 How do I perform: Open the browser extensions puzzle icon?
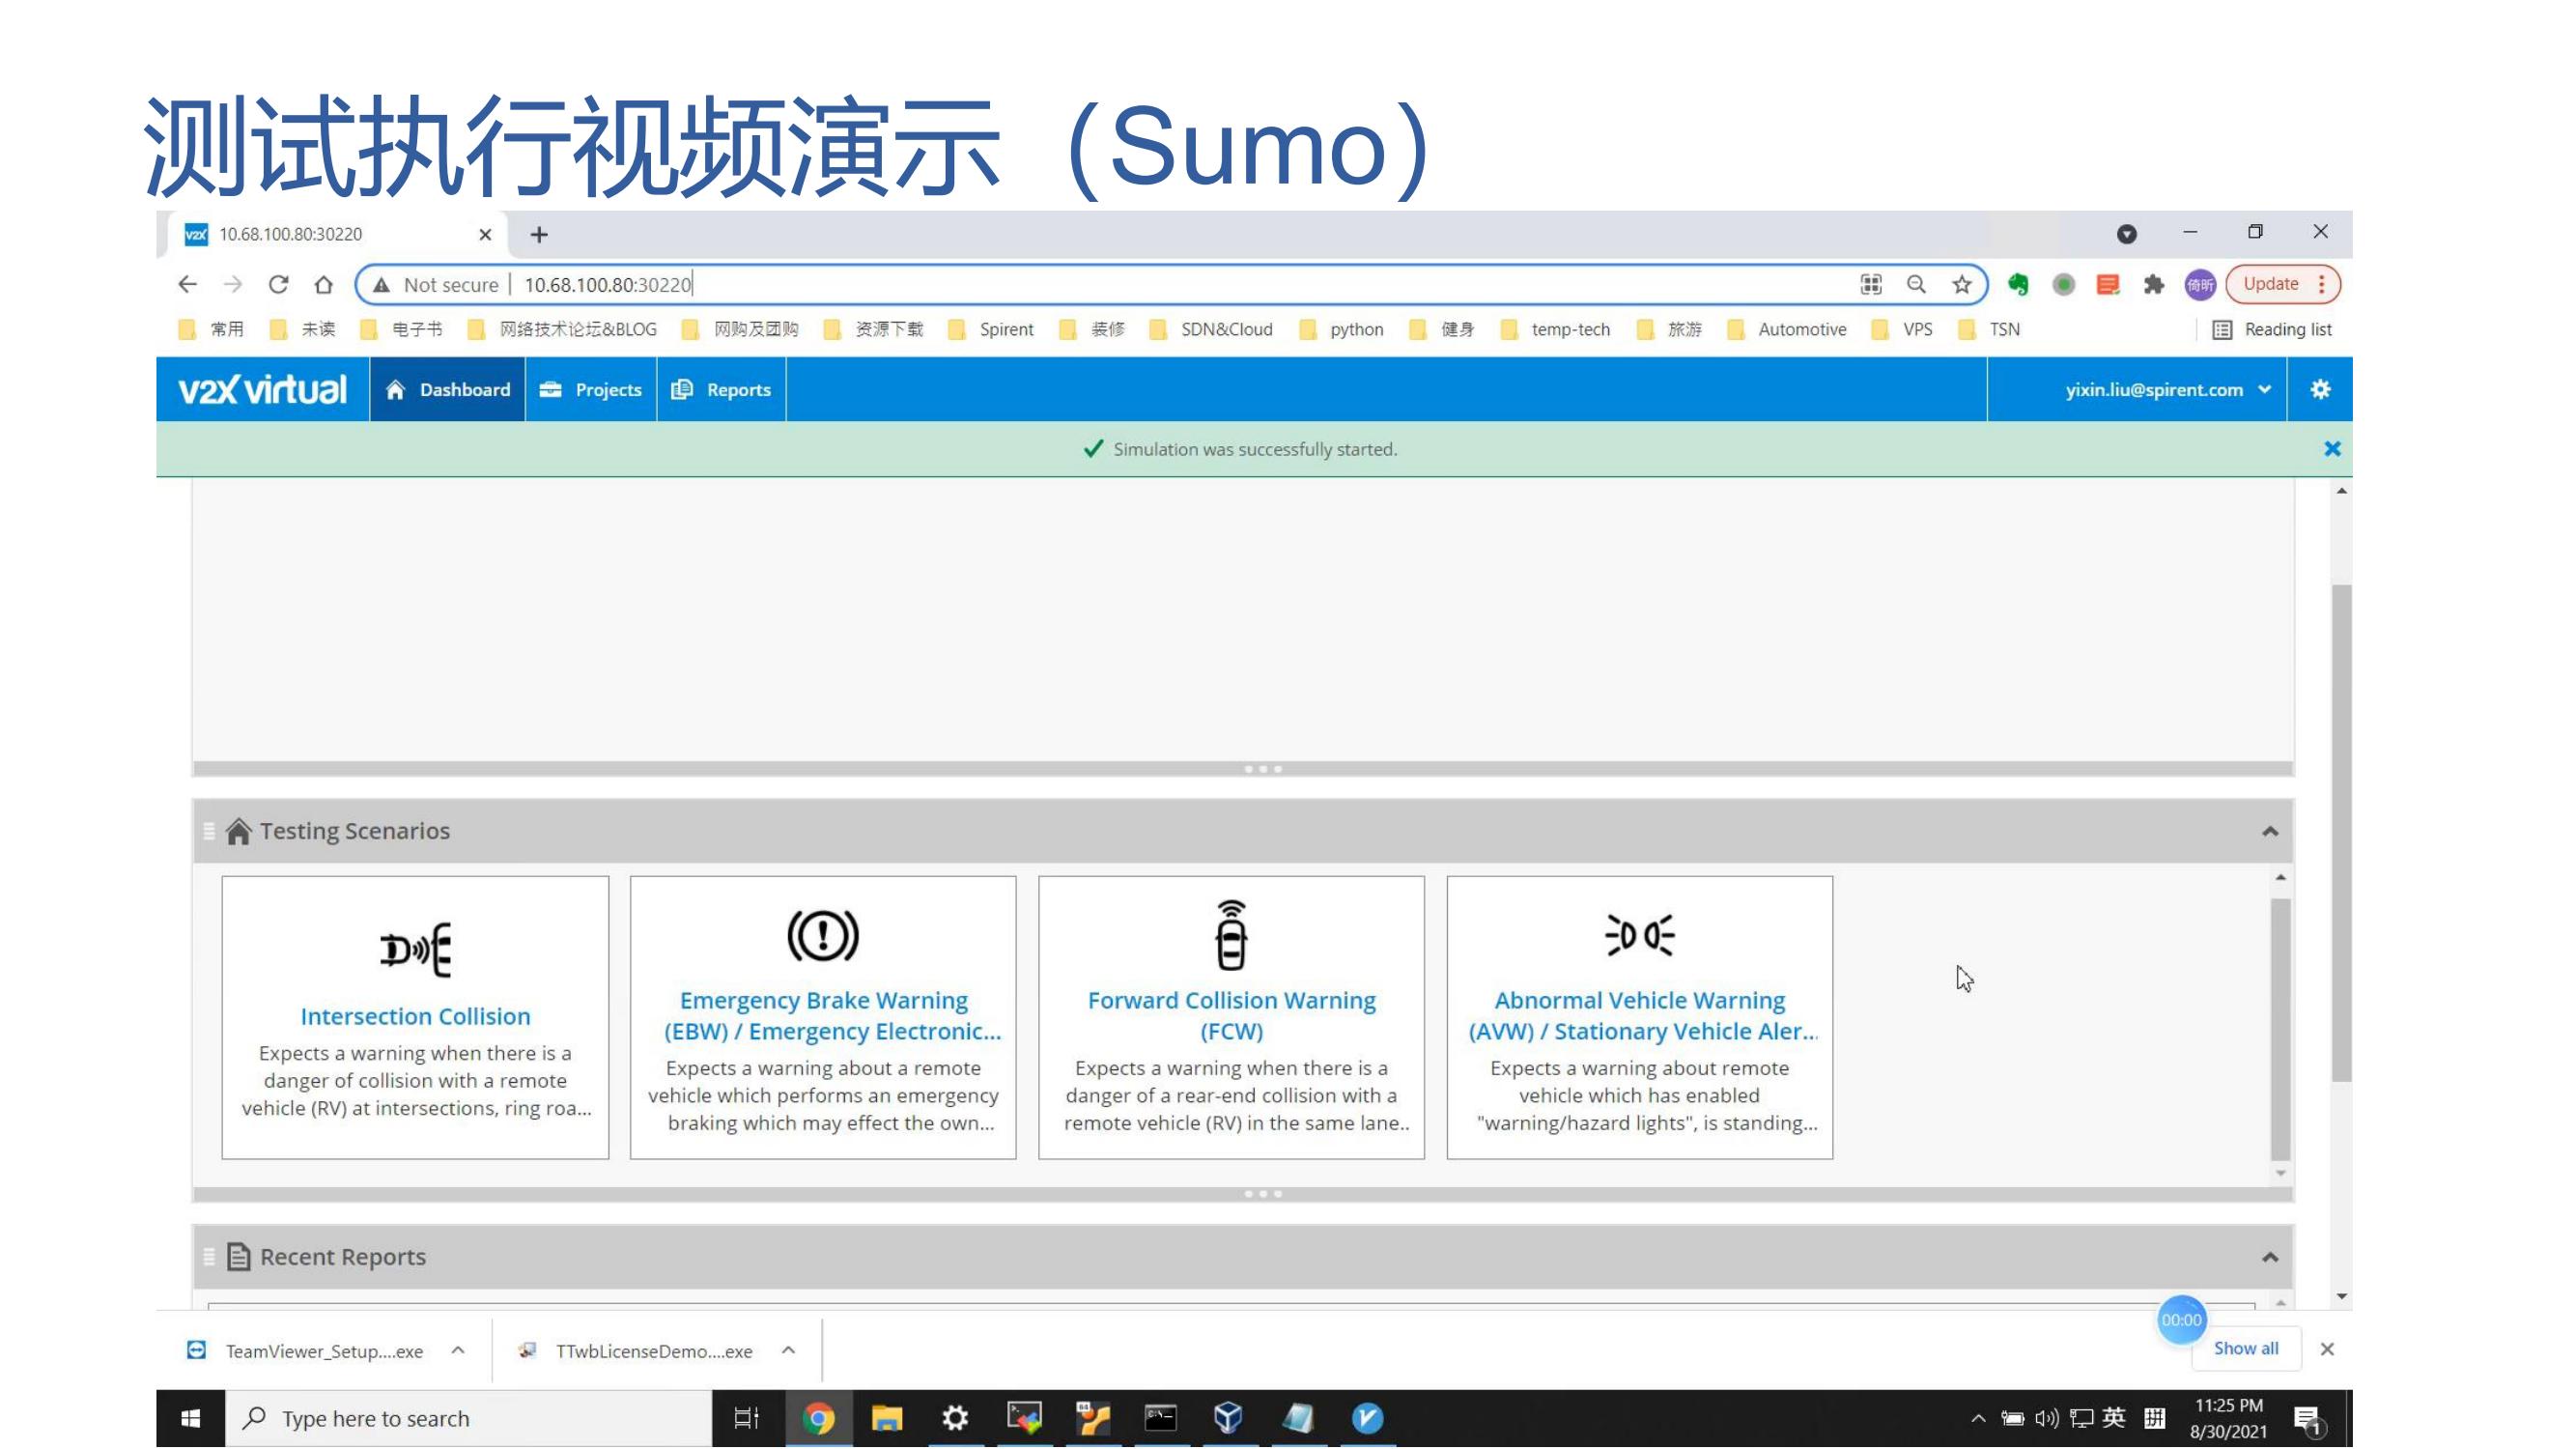pos(2153,285)
